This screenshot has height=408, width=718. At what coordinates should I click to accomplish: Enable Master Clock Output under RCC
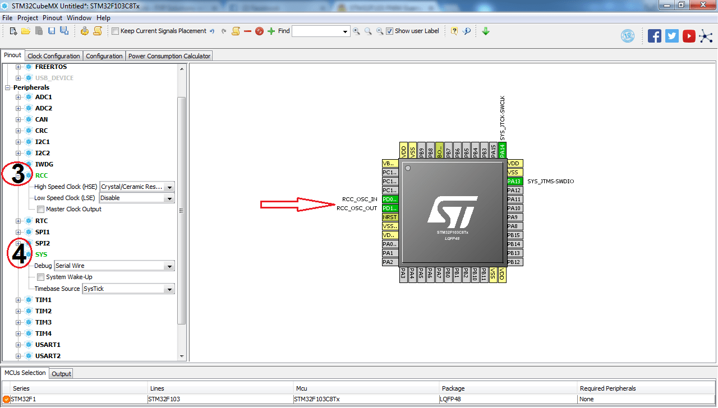(x=40, y=209)
